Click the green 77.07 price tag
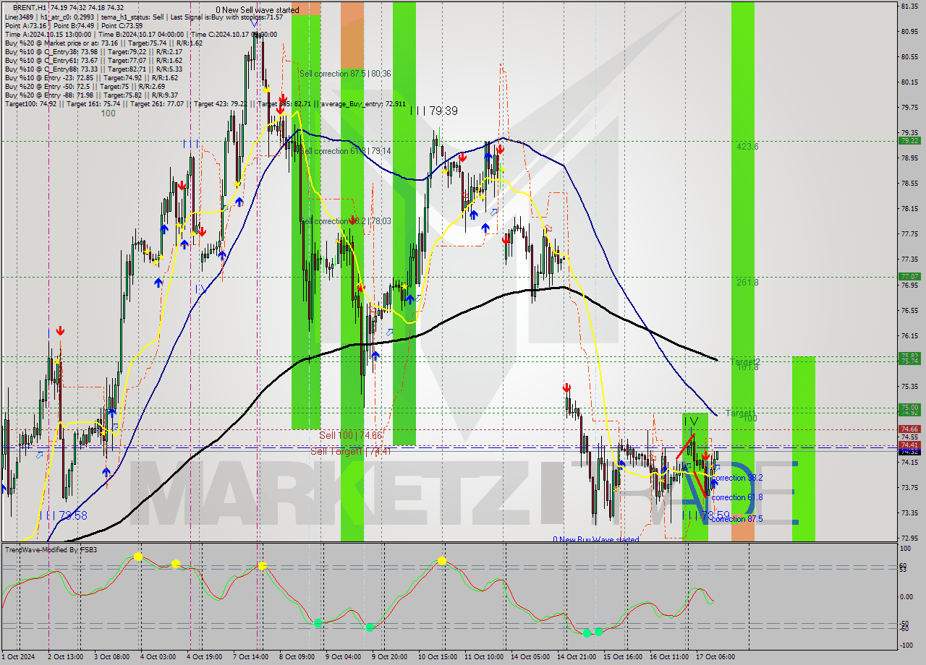This screenshot has height=665, width=926. [x=909, y=276]
